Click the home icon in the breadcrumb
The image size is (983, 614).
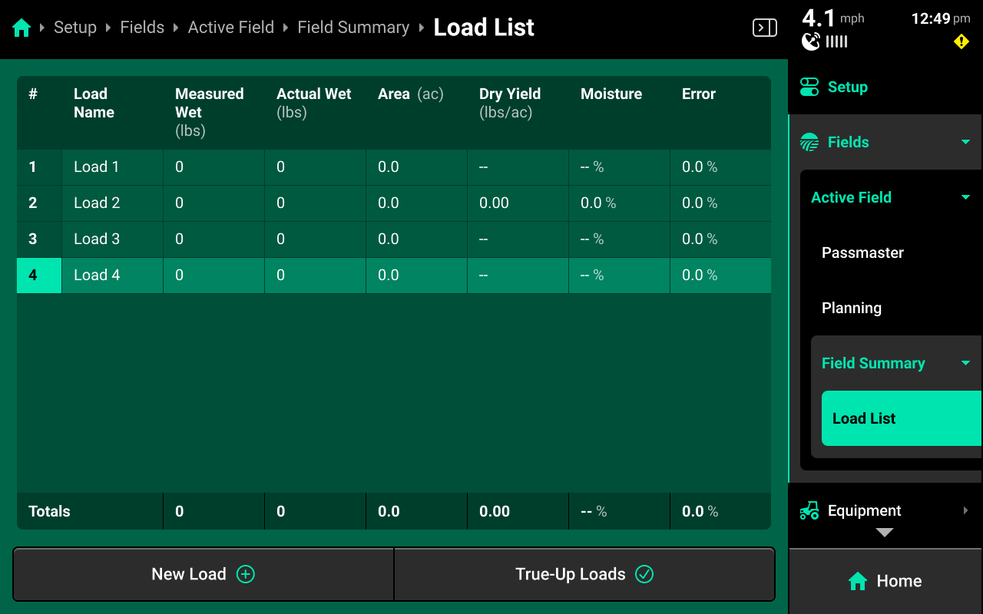coord(22,28)
